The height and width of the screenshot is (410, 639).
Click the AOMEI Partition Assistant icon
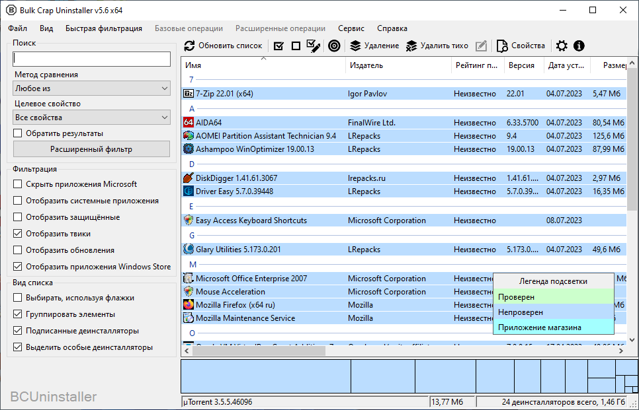[x=189, y=136]
